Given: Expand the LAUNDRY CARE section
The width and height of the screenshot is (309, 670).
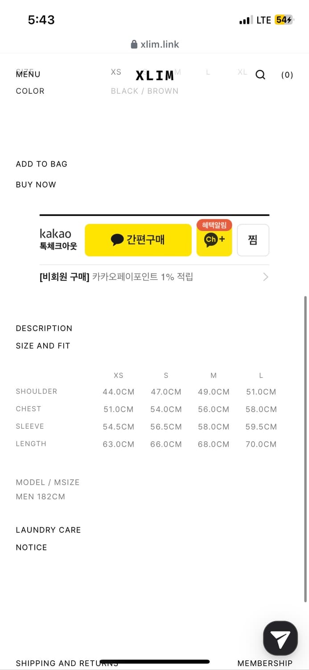Looking at the screenshot, I should (48, 530).
